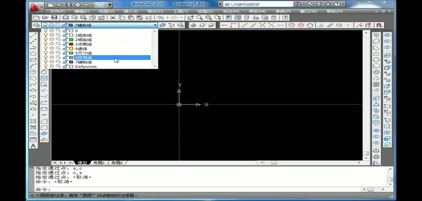
Task: Switch to the 布局2 layout tab
Action: 117,163
